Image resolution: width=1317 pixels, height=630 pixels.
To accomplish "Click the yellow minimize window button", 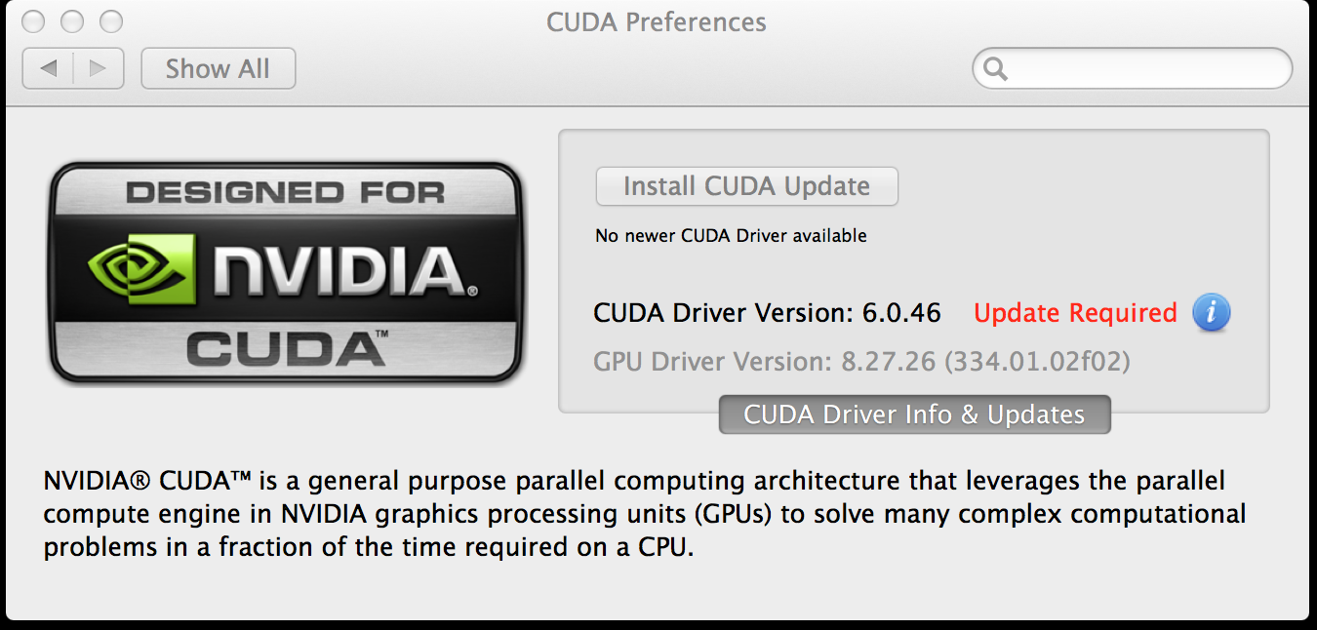I will click(x=71, y=20).
